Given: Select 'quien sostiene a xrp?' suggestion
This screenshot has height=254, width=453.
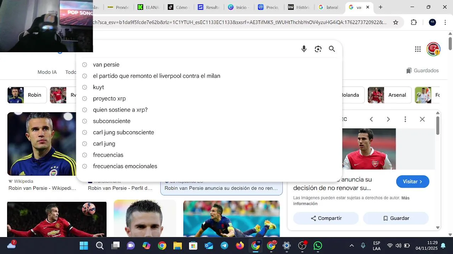Looking at the screenshot, I should pyautogui.click(x=209, y=110).
